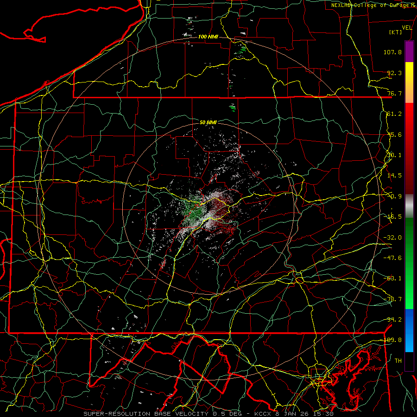
Task: Click the 107.8 velocity scale value
Action: pyautogui.click(x=392, y=52)
